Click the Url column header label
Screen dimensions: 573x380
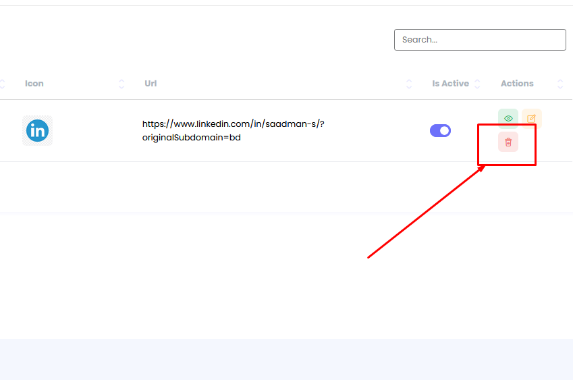coord(151,84)
